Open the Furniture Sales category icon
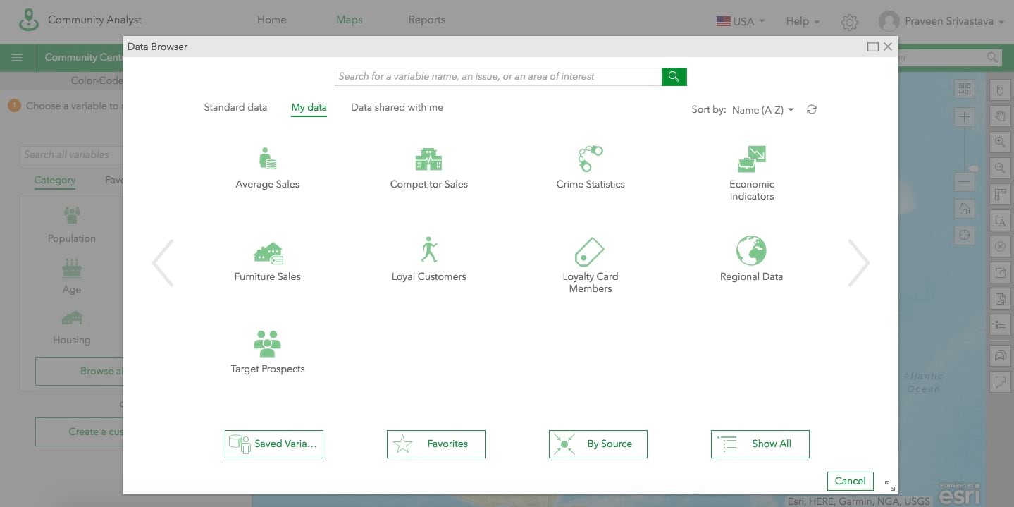Viewport: 1014px width, 507px height. 268,252
